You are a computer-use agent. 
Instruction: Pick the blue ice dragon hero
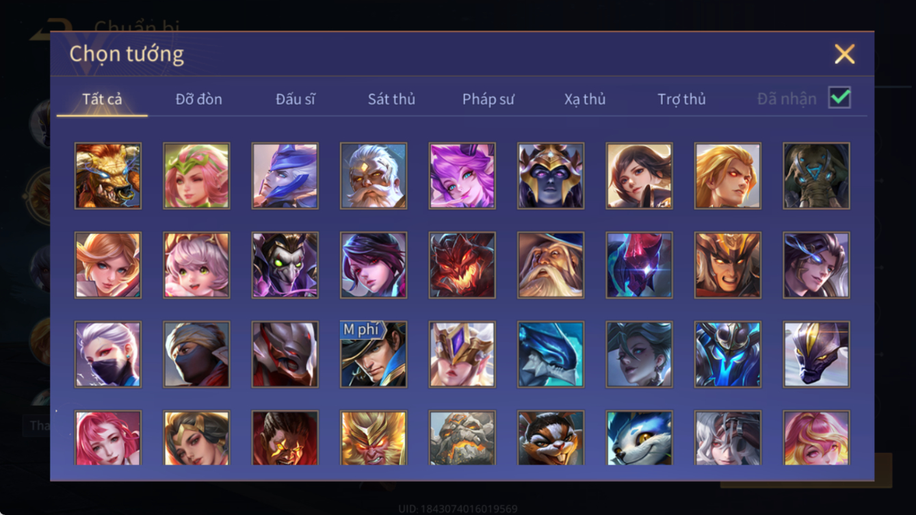click(551, 354)
